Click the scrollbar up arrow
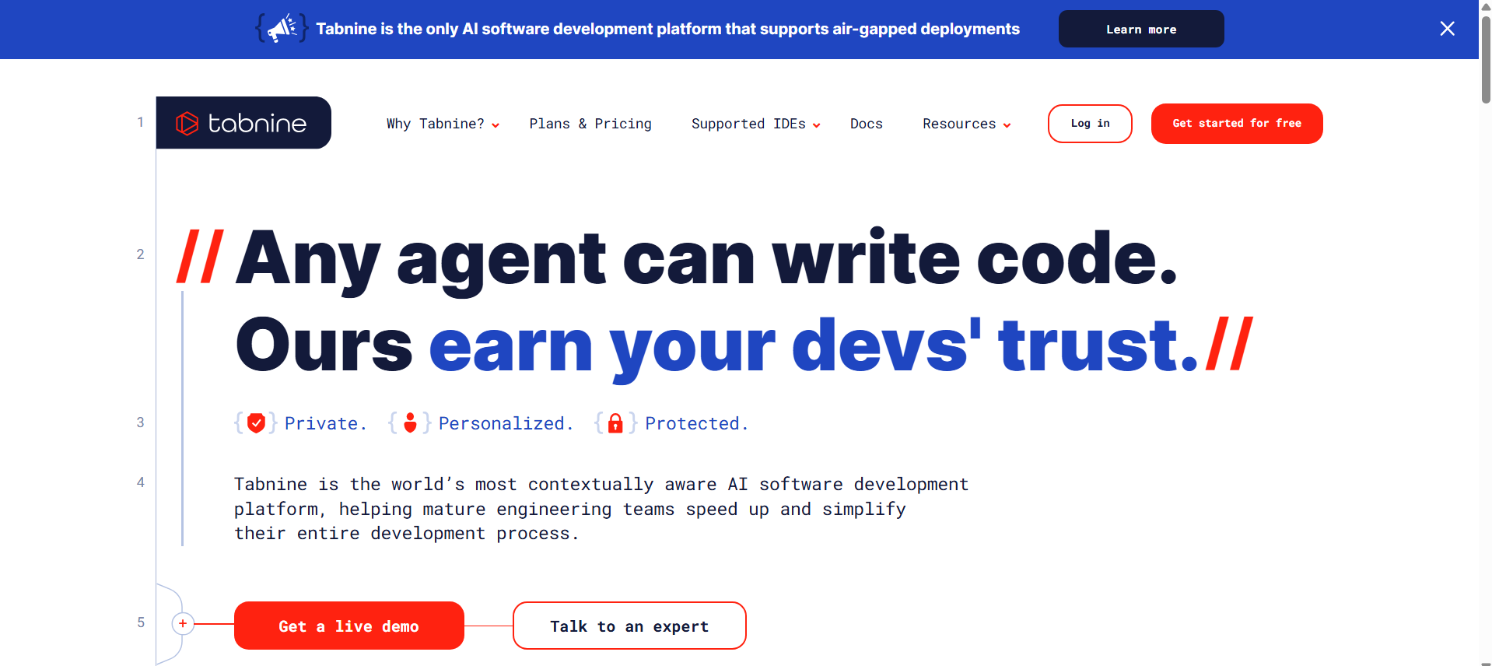Viewport: 1492px width, 666px height. [x=1486, y=6]
